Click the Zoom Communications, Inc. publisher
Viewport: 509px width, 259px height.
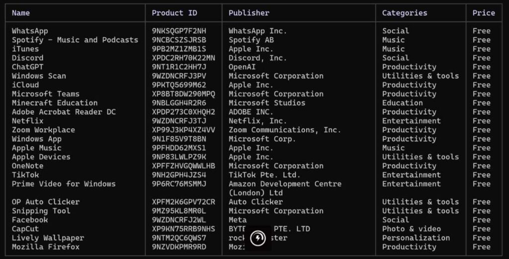tap(284, 130)
